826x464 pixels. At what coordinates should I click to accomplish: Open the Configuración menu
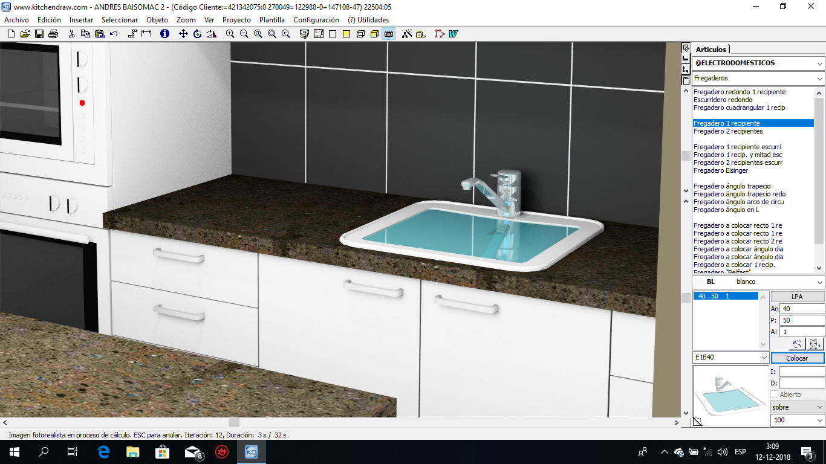pos(316,20)
